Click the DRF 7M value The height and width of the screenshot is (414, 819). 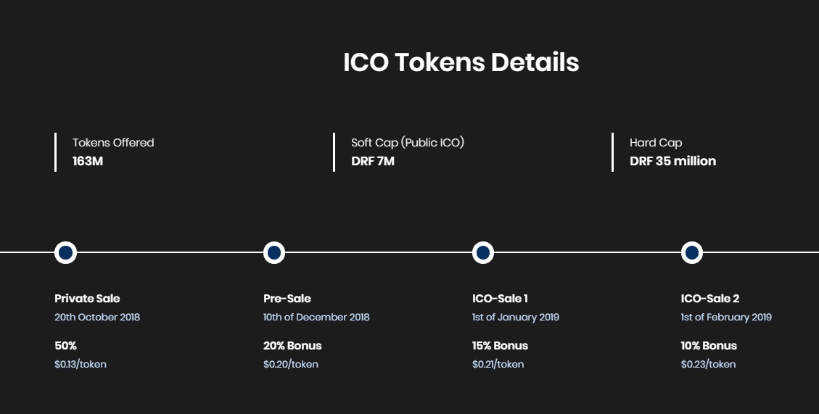(373, 161)
